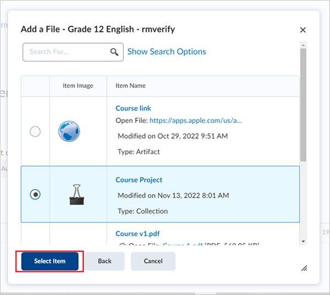This screenshot has height=295, width=330.
Task: Select the Course Project radio button
Action: pyautogui.click(x=35, y=194)
